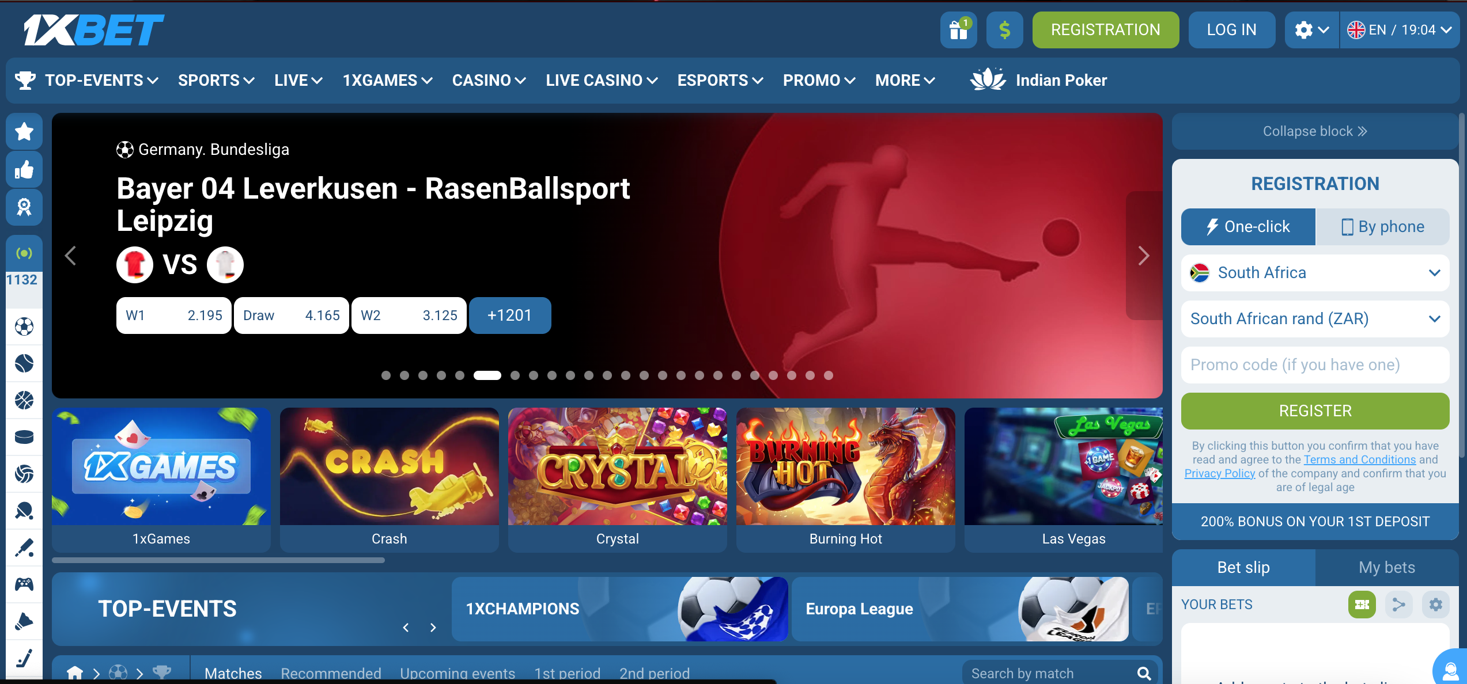Open the live events sidebar icon
Screen dimensions: 1467x684
coord(24,253)
